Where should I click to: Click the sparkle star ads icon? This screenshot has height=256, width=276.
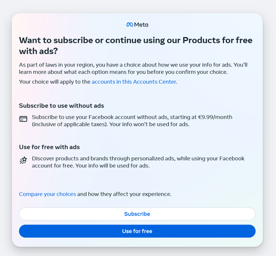click(x=23, y=160)
